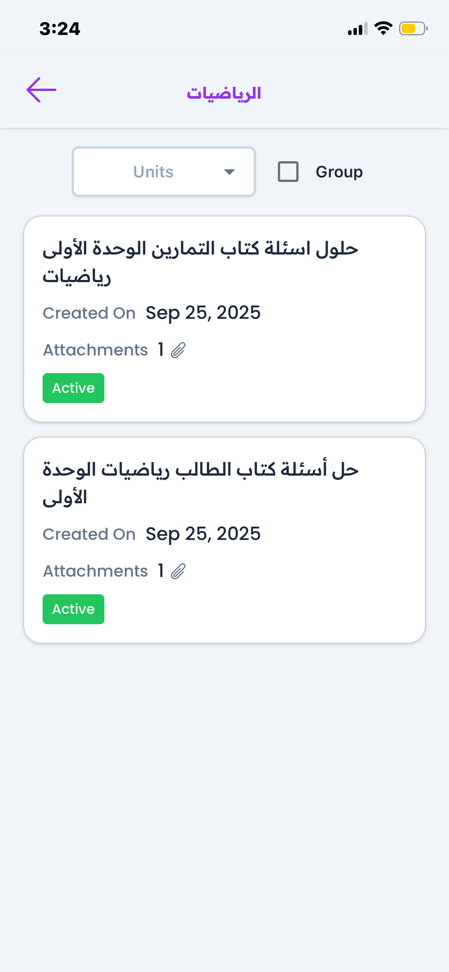The width and height of the screenshot is (449, 972).
Task: Tap the 3:24 clock in status bar
Action: (x=60, y=29)
